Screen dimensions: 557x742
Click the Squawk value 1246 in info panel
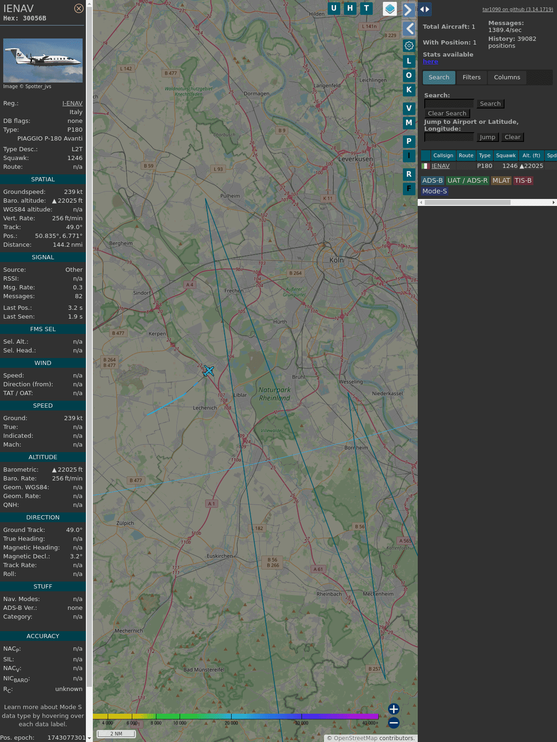click(x=75, y=158)
